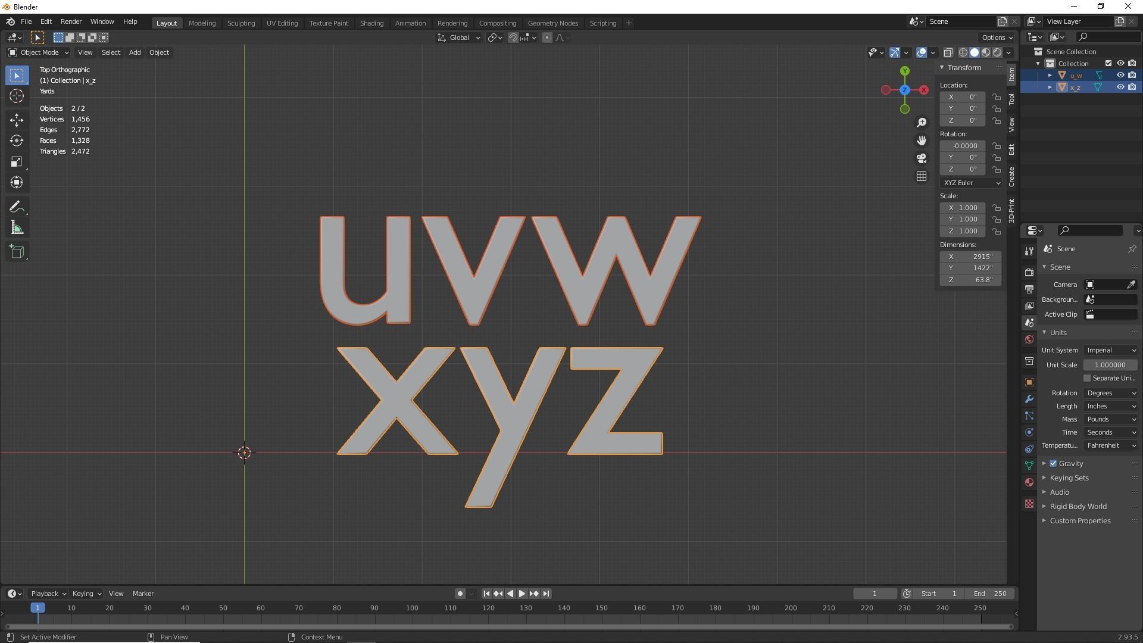This screenshot has width=1143, height=643.
Task: Open Material properties tab icon
Action: [x=1029, y=482]
